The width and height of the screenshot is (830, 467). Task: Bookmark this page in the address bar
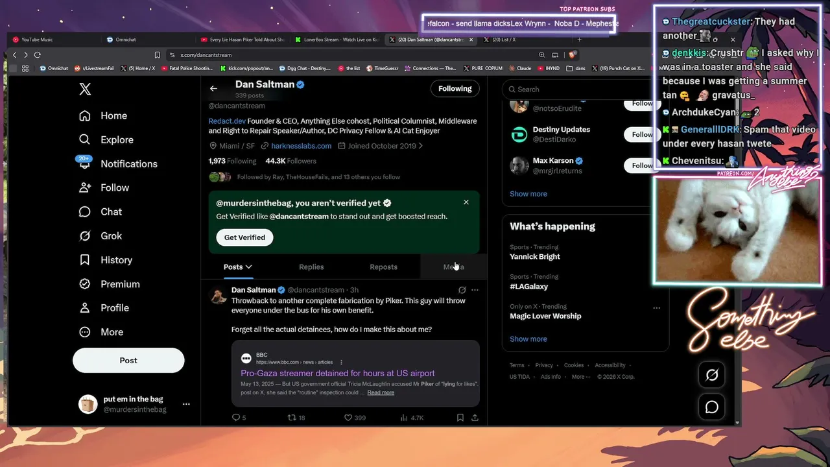pos(157,55)
